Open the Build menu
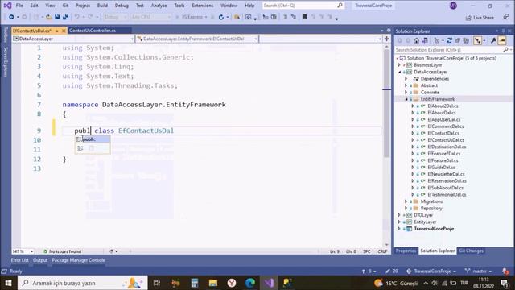This screenshot has height=290, width=515. pos(102,6)
